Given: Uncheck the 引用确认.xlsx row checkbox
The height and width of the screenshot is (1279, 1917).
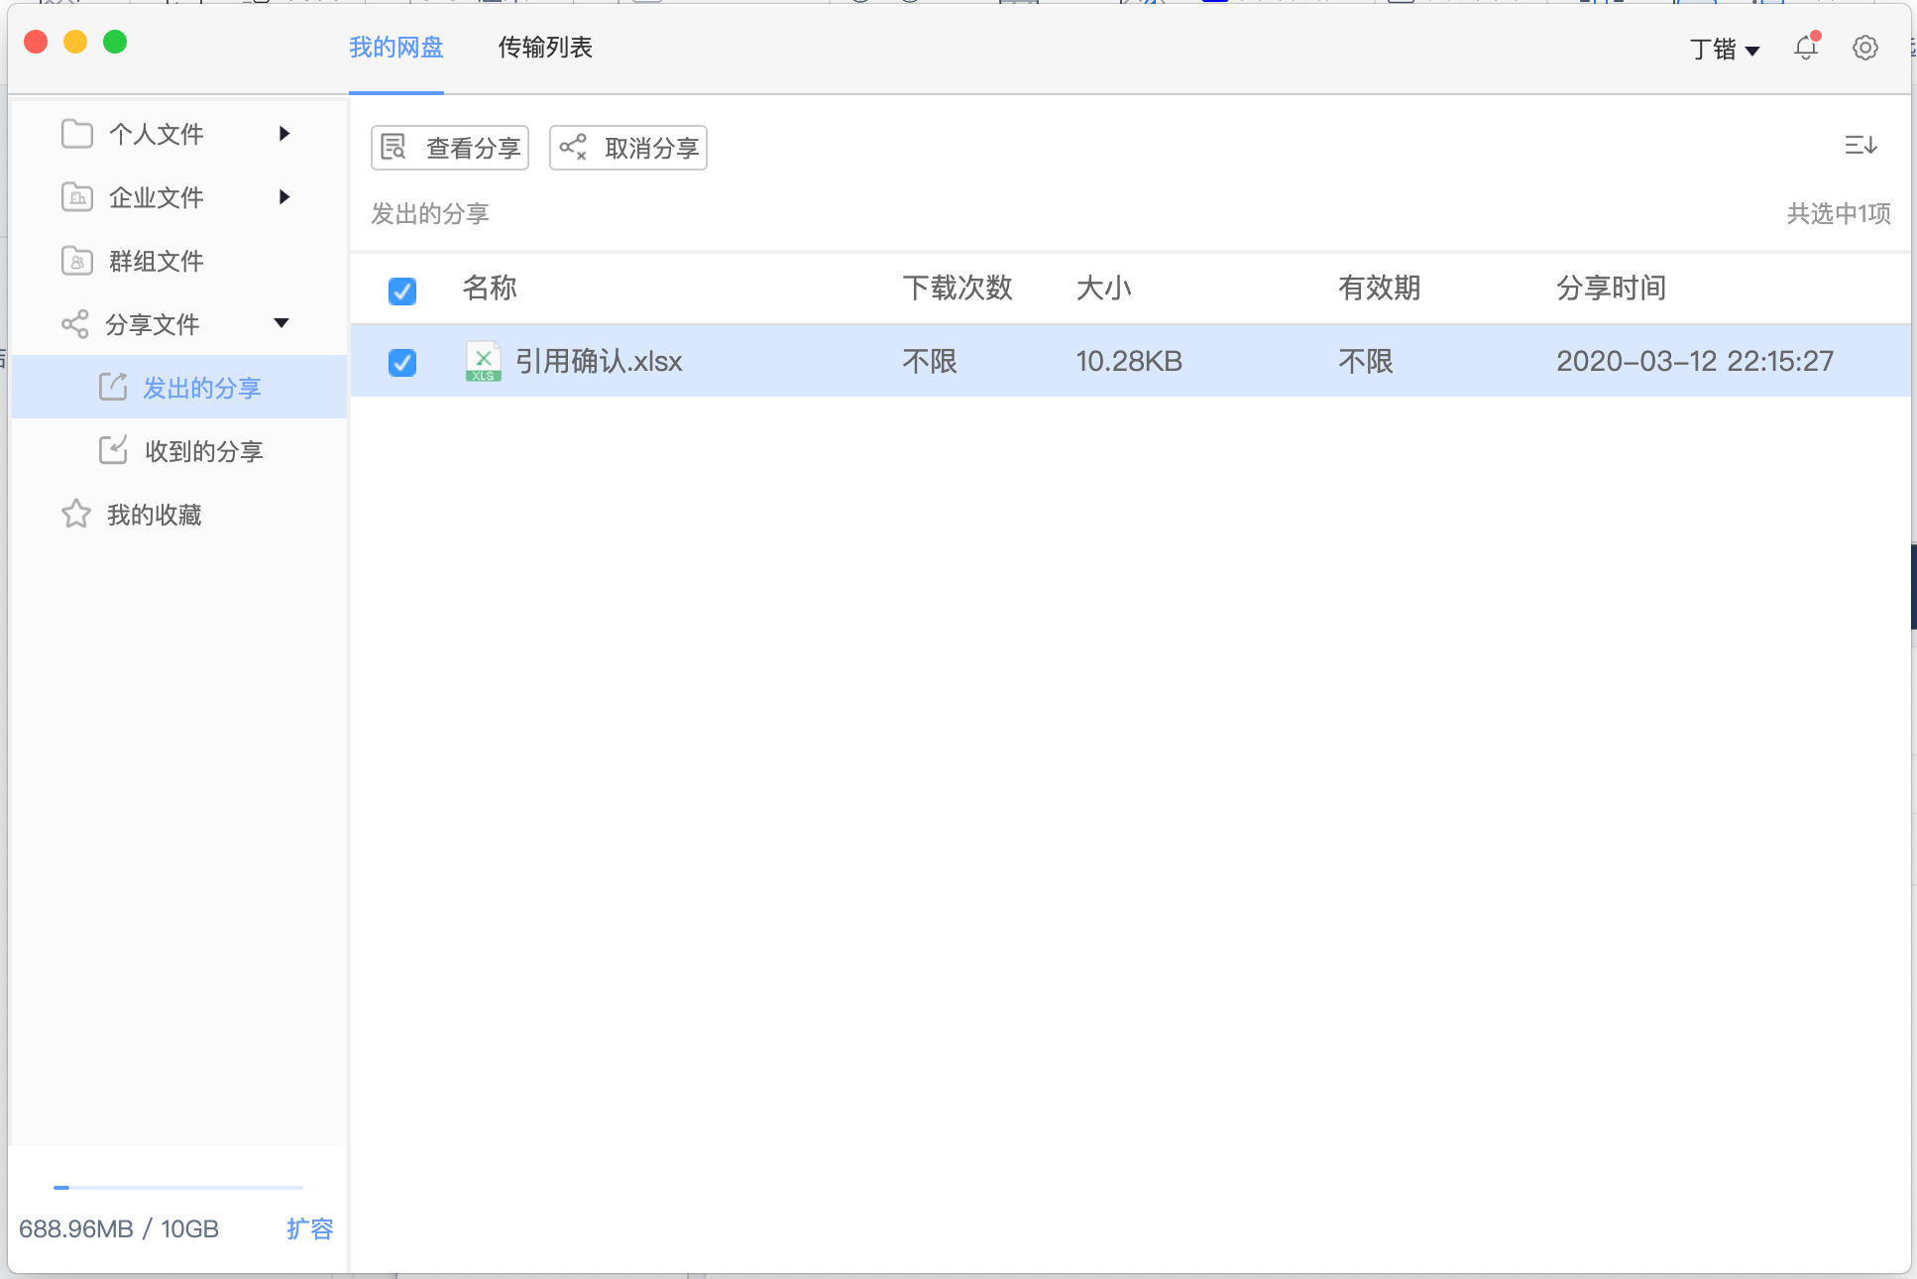Looking at the screenshot, I should click(402, 362).
